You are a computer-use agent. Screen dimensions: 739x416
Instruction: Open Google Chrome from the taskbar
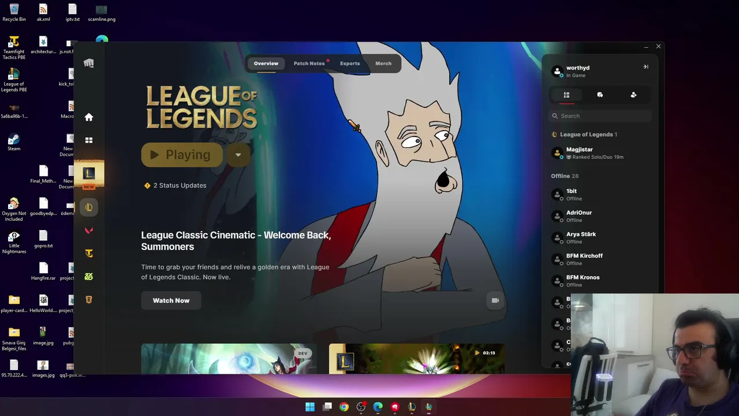click(x=344, y=407)
